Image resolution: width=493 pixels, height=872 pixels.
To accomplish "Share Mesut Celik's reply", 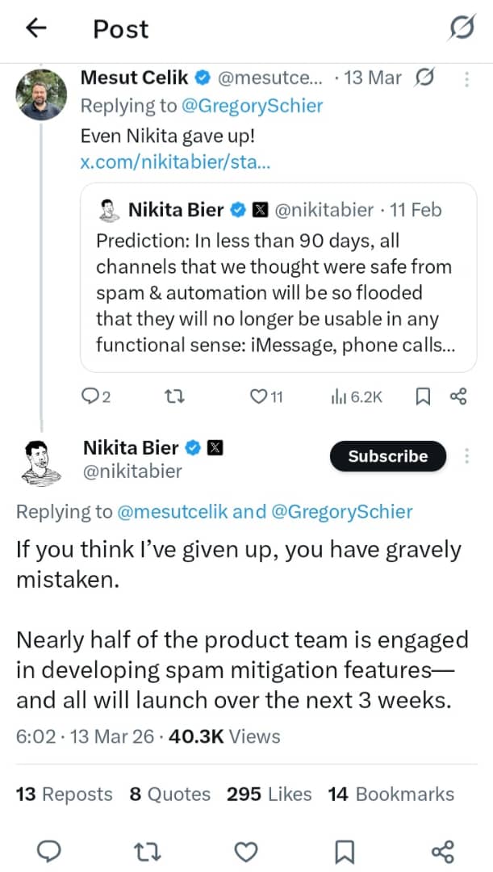I will (458, 396).
